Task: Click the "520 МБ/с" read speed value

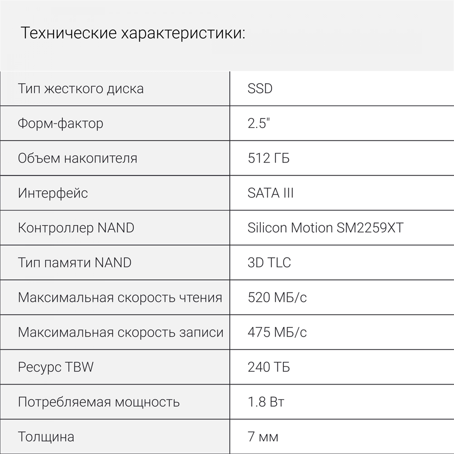Action: point(277,297)
